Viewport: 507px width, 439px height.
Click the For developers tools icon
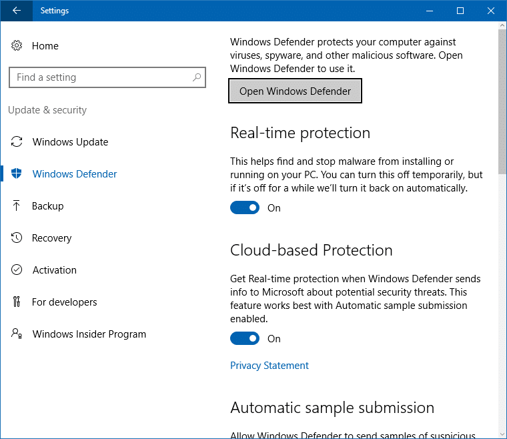17,302
